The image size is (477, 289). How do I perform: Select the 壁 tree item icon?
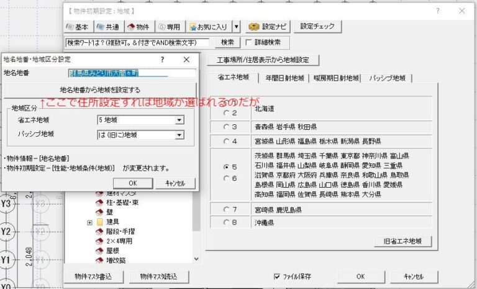99,213
